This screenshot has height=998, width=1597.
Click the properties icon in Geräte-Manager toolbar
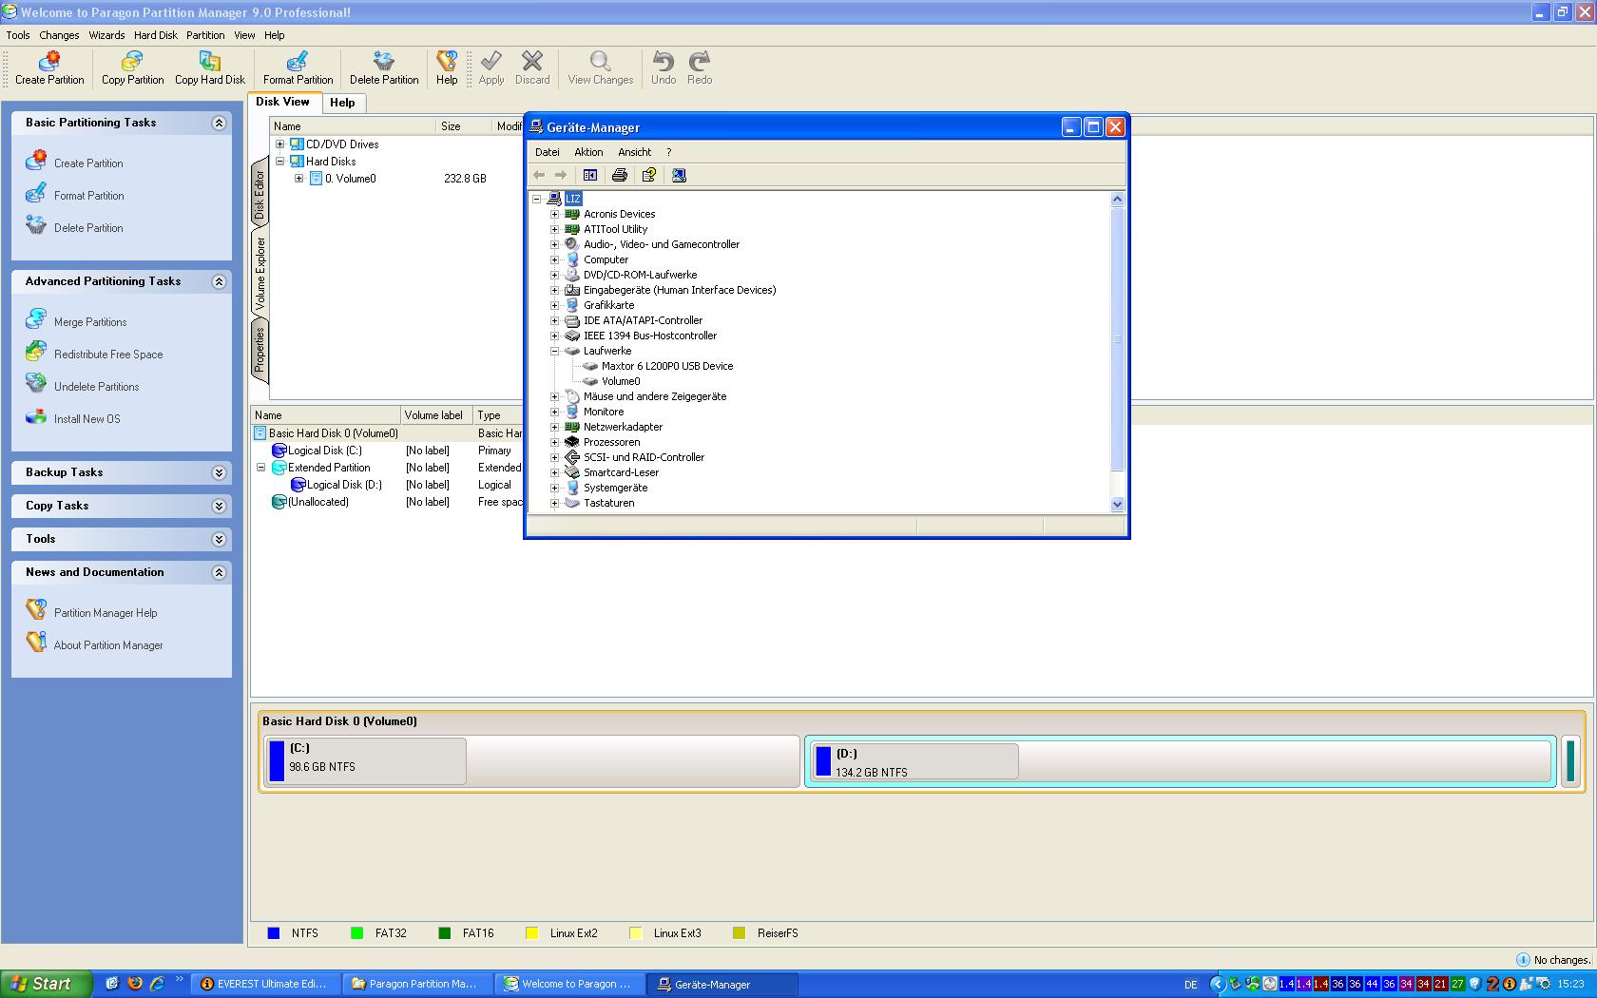point(649,175)
